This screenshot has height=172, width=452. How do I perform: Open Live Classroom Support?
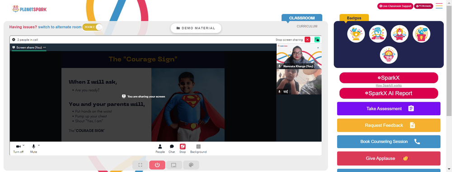[395, 6]
